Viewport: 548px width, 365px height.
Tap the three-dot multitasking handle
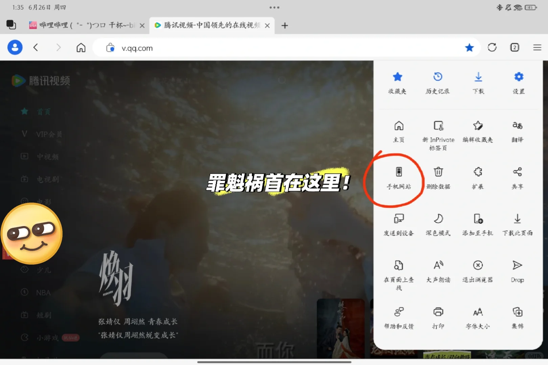pyautogui.click(x=274, y=7)
